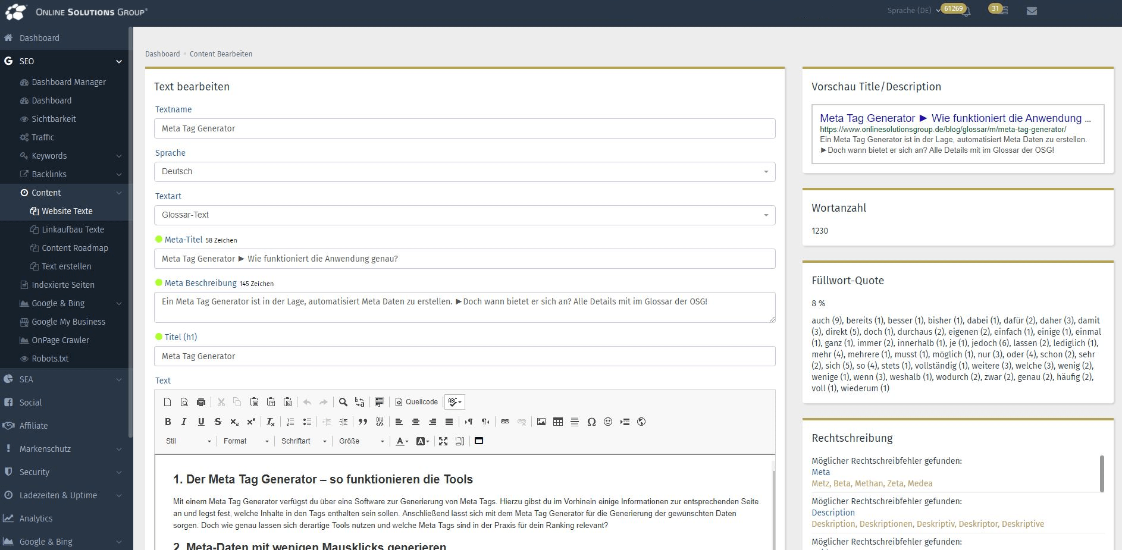The image size is (1122, 550).
Task: Expand Keywords submenu in sidebar
Action: pyautogui.click(x=119, y=156)
